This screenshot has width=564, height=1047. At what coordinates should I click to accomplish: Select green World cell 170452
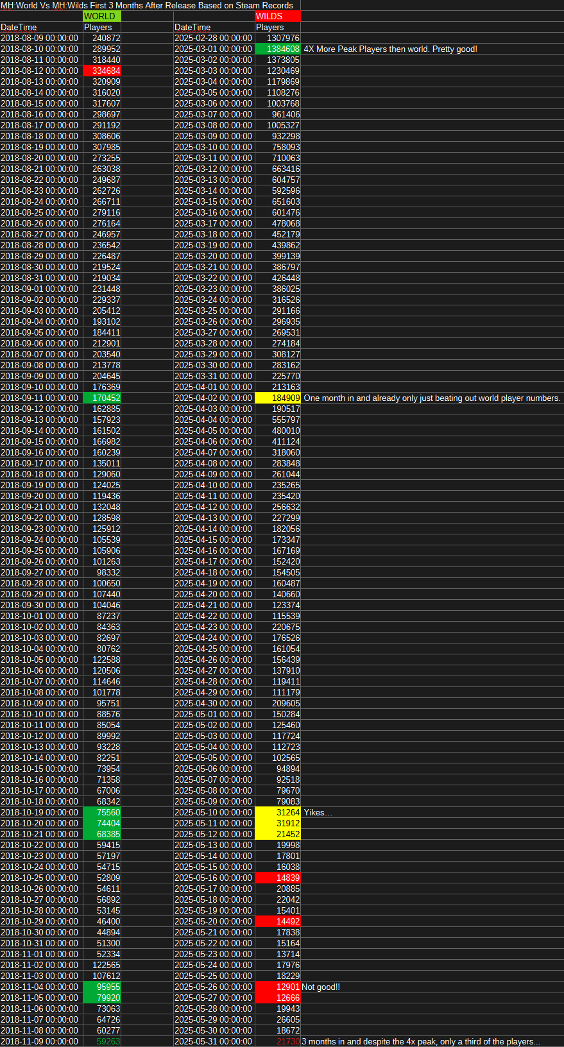pos(102,398)
